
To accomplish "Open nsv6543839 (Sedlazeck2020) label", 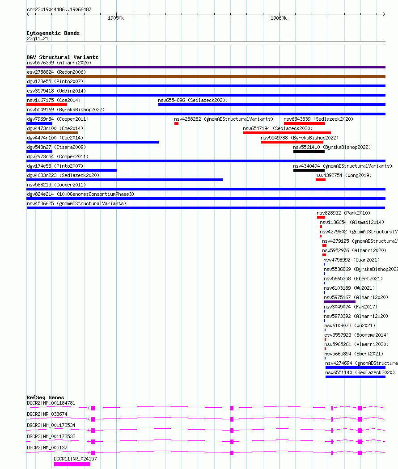I will [x=318, y=119].
